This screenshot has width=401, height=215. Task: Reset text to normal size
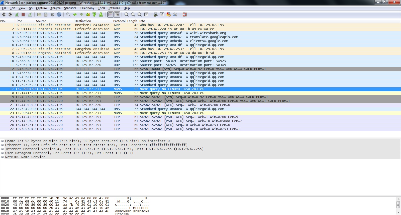point(140,14)
